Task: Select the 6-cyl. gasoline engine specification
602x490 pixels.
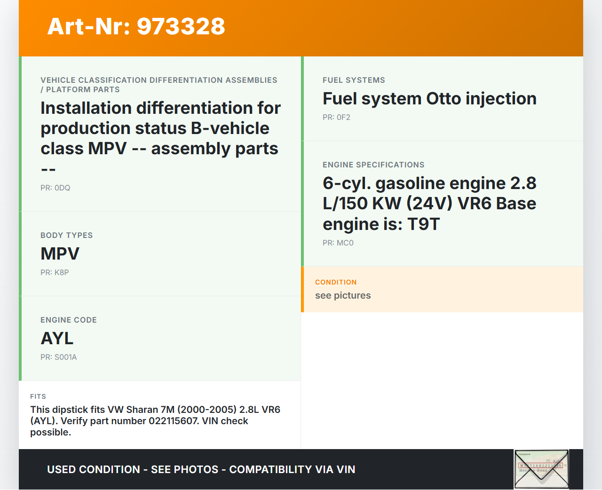Action: [x=429, y=204]
